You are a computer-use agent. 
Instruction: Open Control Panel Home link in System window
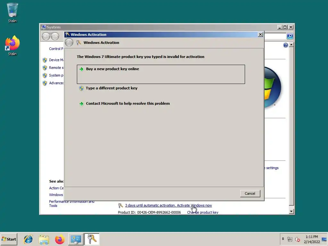pos(56,49)
